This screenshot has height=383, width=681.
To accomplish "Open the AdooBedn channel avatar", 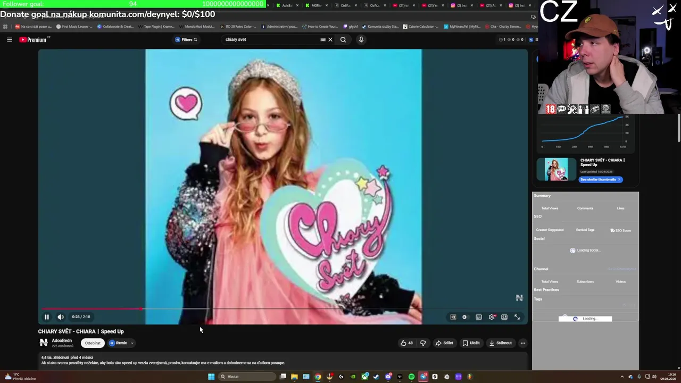I will (44, 343).
